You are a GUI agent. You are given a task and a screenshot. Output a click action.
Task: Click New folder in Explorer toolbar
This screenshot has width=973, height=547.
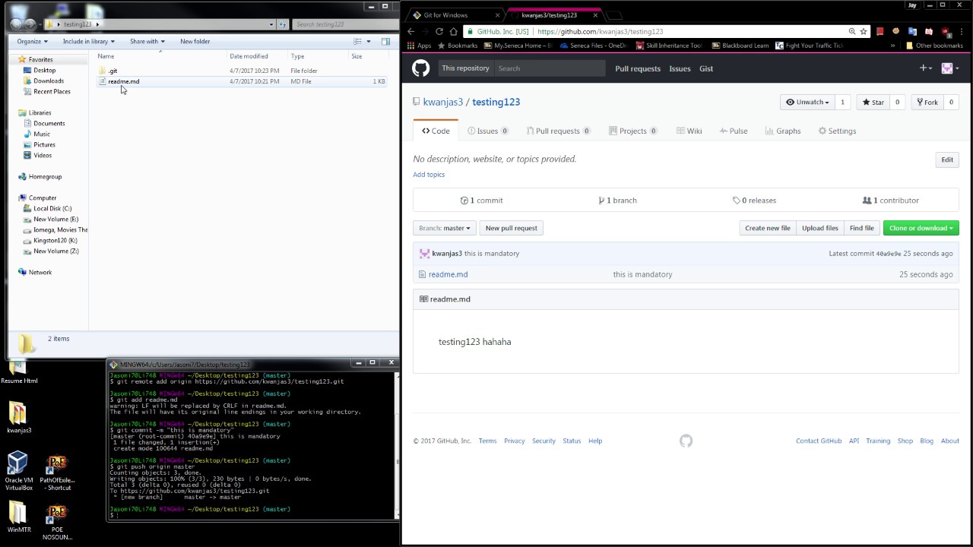point(195,41)
